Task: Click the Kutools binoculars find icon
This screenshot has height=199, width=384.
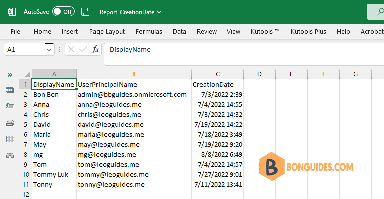Action: pos(10,155)
